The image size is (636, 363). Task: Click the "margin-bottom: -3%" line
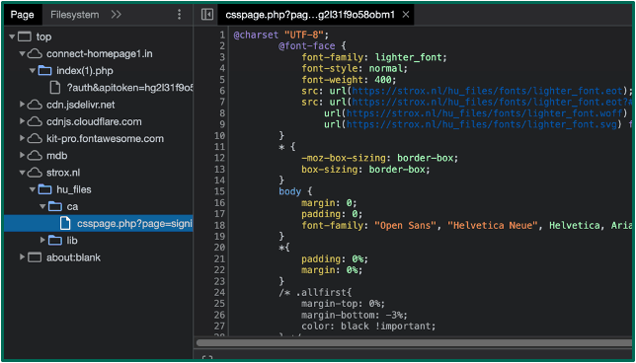pos(355,315)
